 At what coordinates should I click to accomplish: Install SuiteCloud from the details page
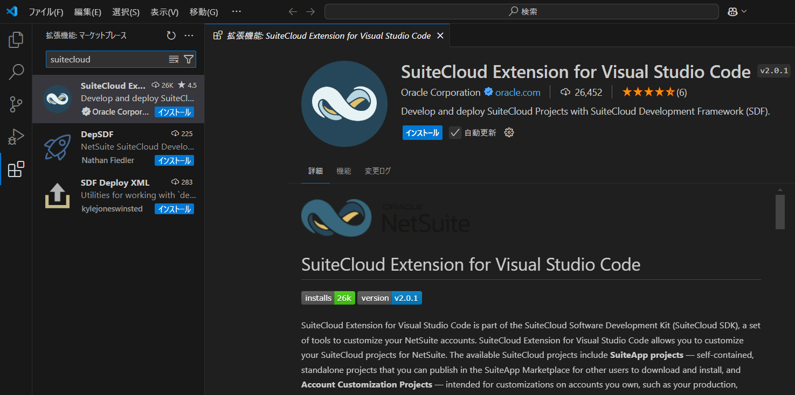pyautogui.click(x=422, y=132)
